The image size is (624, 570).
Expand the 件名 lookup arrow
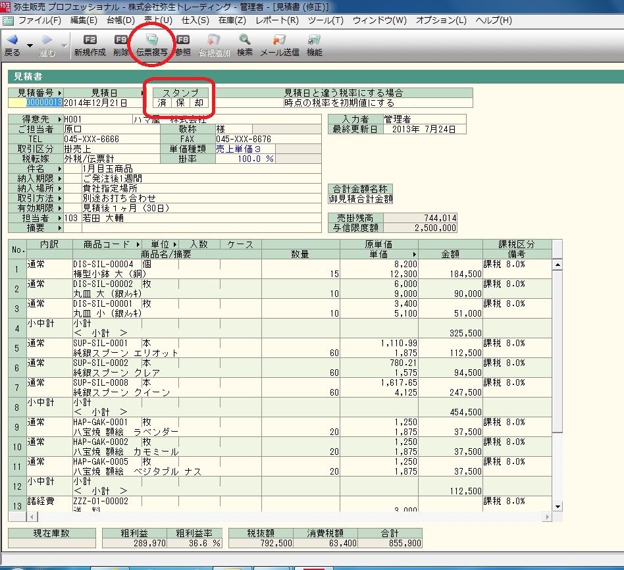point(60,168)
